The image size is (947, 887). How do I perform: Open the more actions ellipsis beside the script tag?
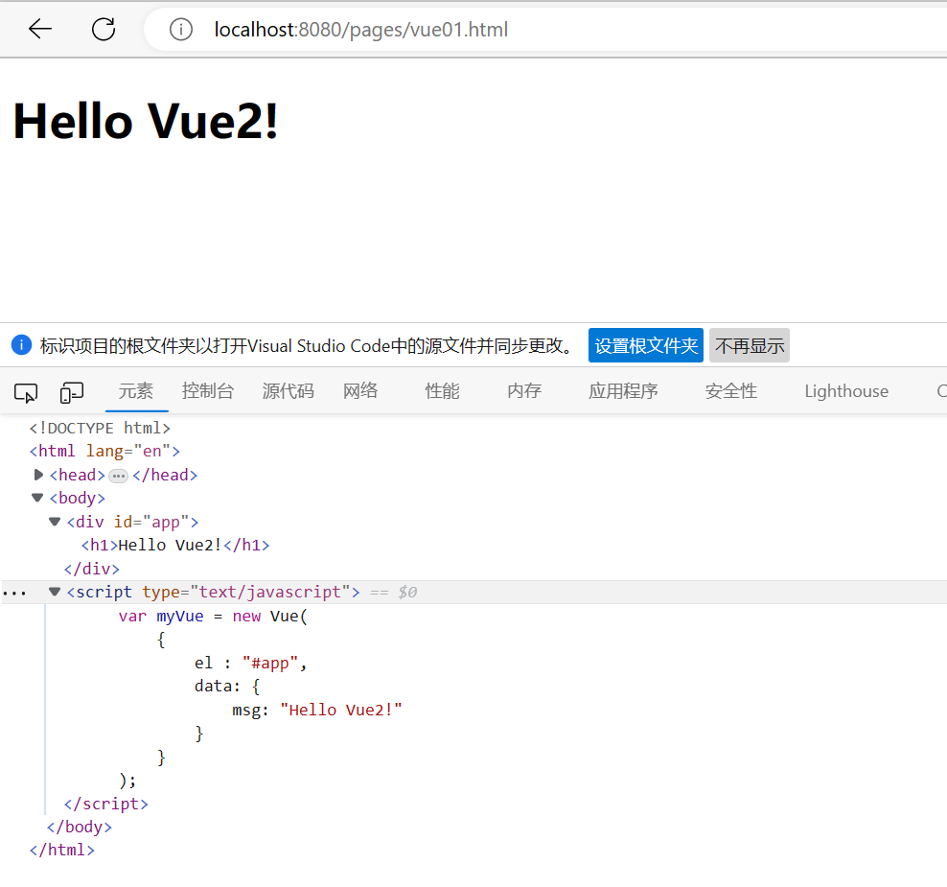14,592
